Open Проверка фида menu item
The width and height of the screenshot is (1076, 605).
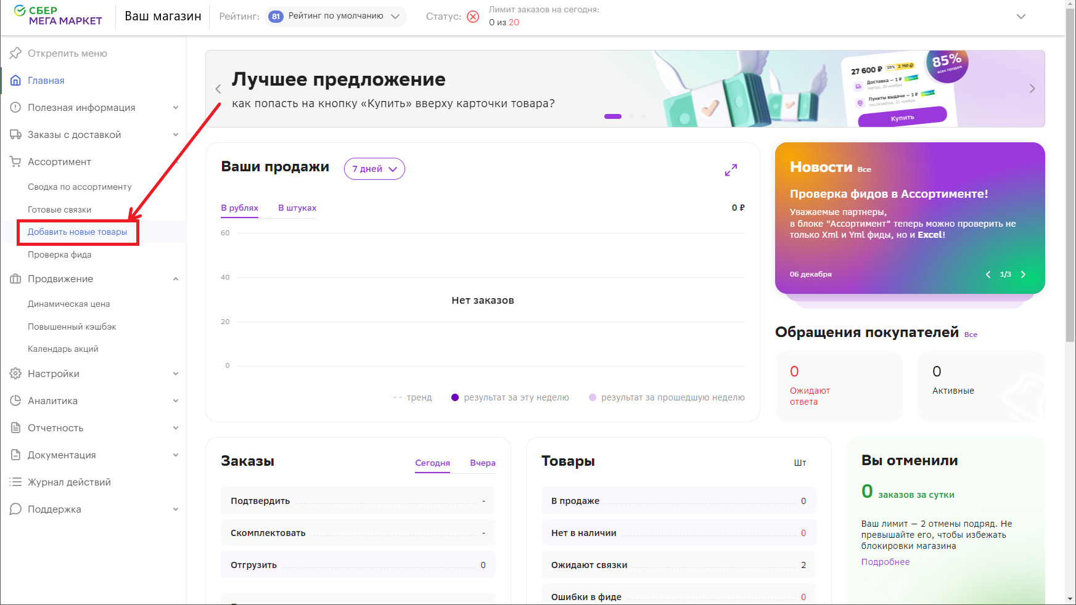[59, 254]
